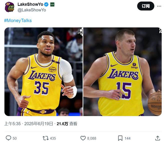Screen dimensions: 165x143
Task: Click the 435 repost count
Action: (x=53, y=138)
